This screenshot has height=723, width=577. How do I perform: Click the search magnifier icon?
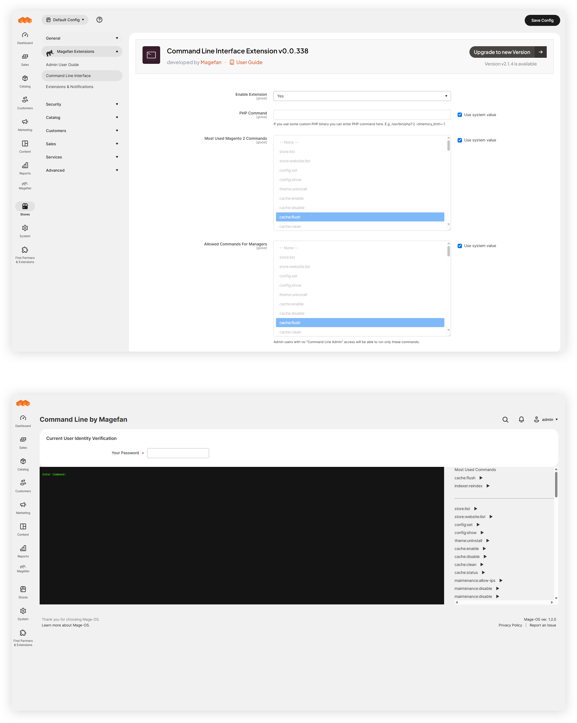click(505, 420)
